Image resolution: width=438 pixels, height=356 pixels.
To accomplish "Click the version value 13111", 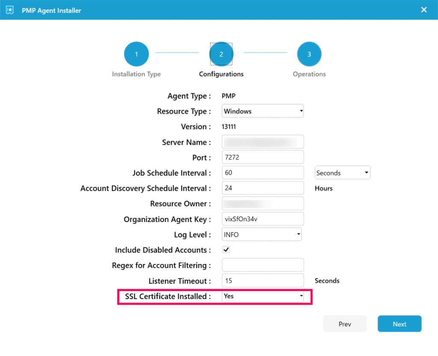I will coord(229,127).
